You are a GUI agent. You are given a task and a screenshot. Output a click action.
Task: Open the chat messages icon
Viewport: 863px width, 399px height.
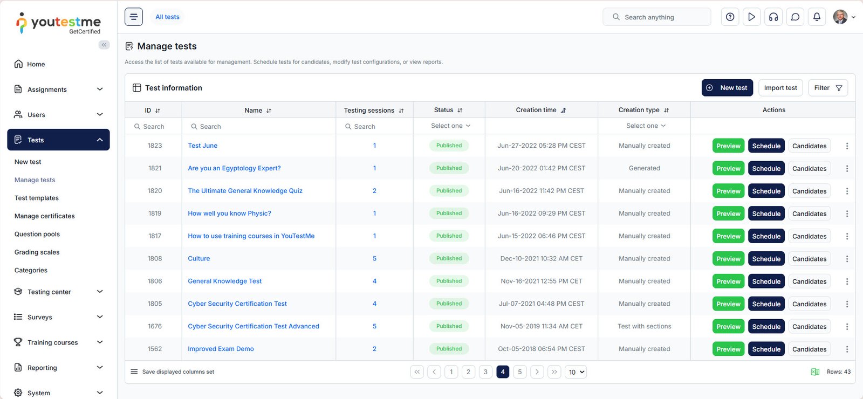[795, 17]
